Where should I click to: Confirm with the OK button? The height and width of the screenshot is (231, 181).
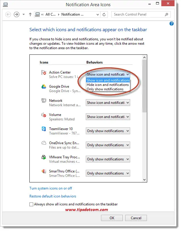[112, 218]
